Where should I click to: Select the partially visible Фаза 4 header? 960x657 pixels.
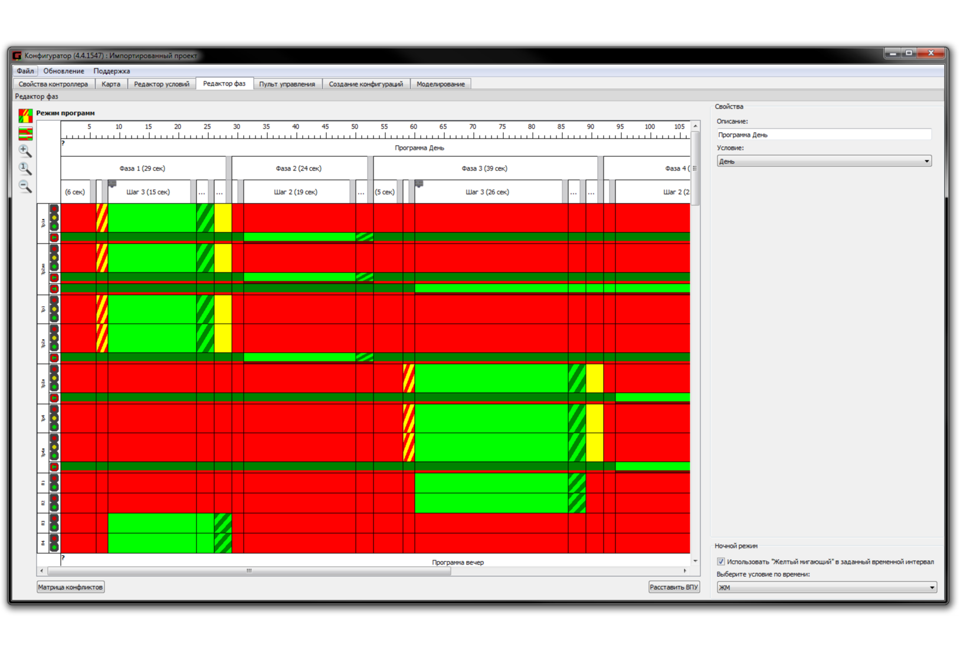647,168
